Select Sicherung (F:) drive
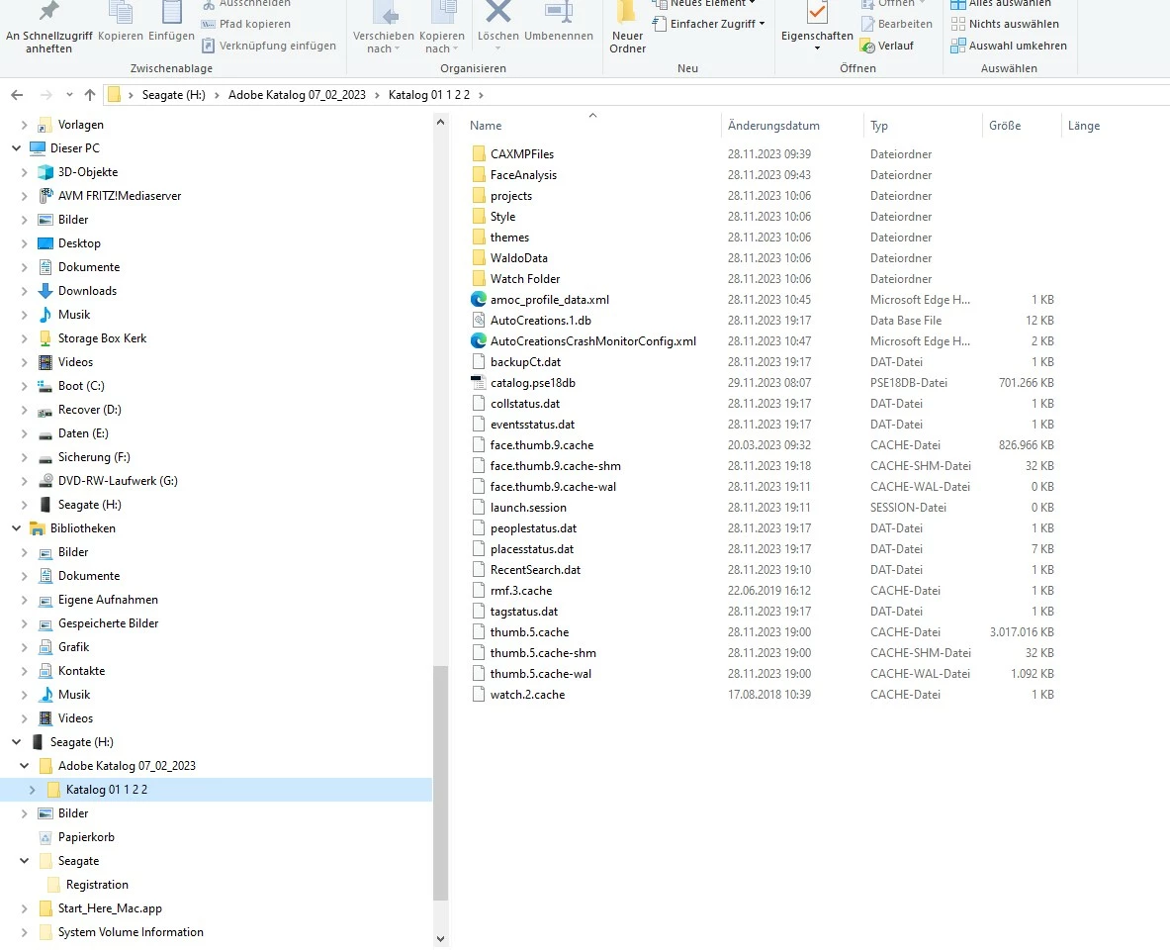 click(94, 457)
